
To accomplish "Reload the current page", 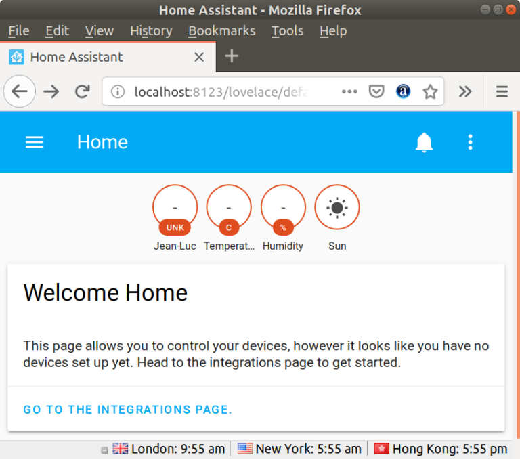I will coord(82,91).
